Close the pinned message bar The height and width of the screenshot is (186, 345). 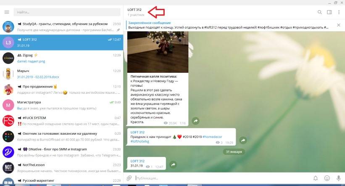[x=339, y=25]
